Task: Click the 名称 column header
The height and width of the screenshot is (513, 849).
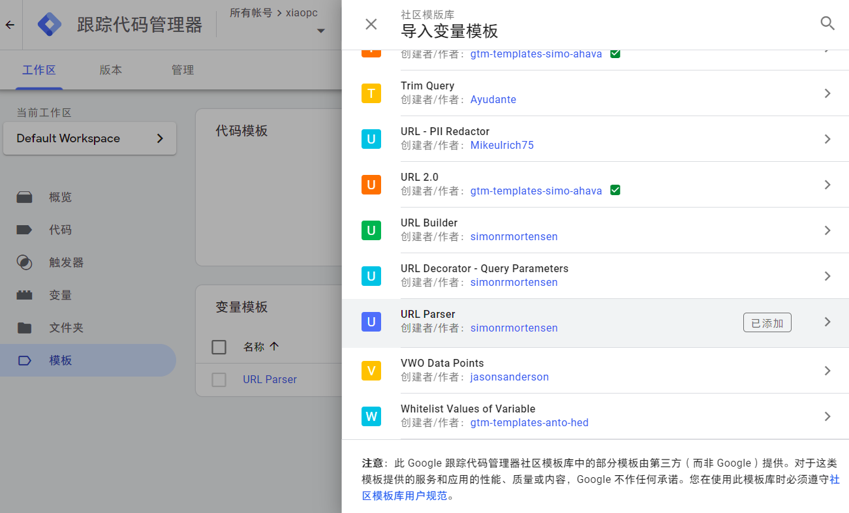Action: pyautogui.click(x=254, y=347)
